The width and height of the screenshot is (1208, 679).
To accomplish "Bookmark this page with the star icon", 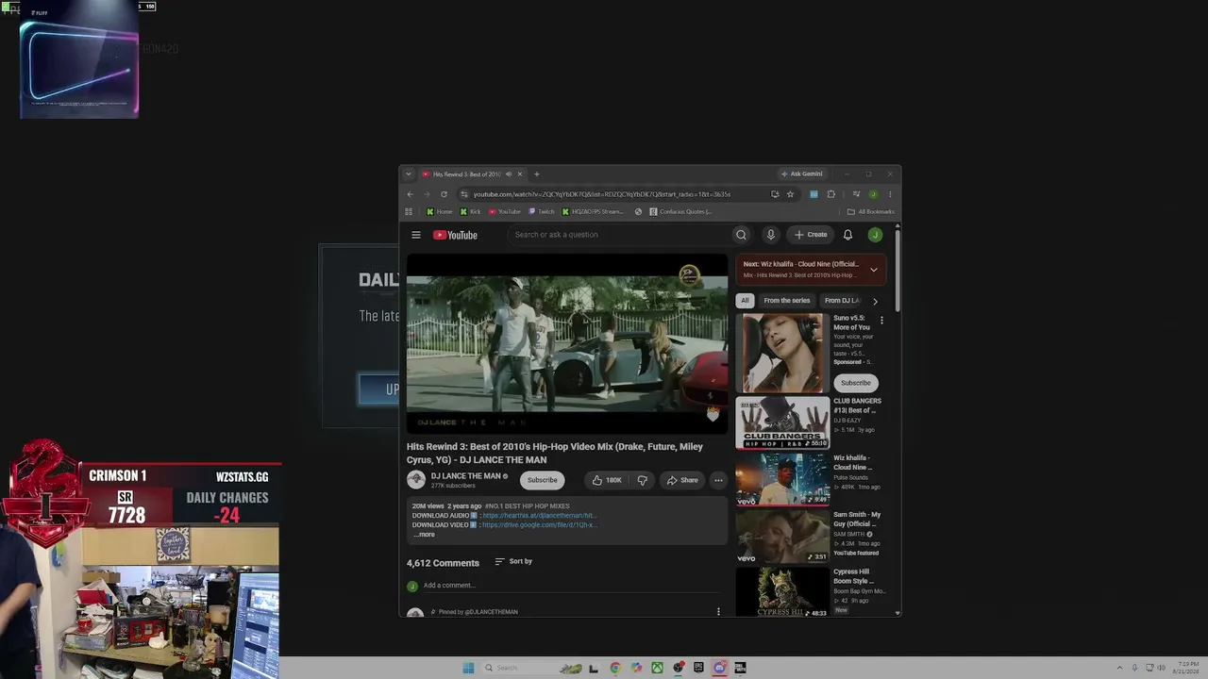I will (x=790, y=194).
